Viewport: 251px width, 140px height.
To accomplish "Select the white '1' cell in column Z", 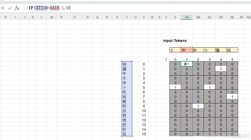I will pyautogui.click(x=175, y=87).
